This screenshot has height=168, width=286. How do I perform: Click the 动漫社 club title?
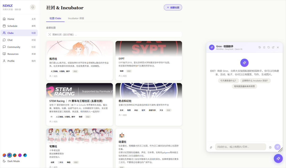click(x=122, y=142)
